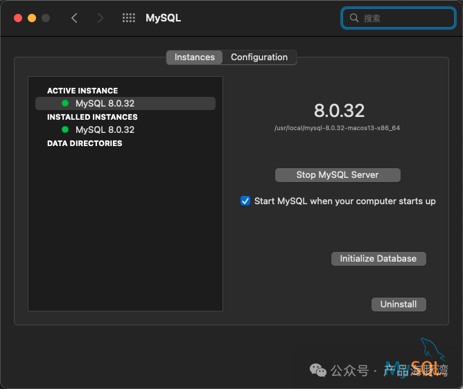Go back with the left chevron arrow
This screenshot has width=463, height=389.
coord(74,18)
